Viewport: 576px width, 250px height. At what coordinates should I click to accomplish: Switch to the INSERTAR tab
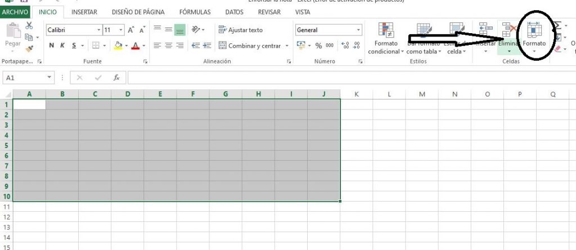pos(84,12)
